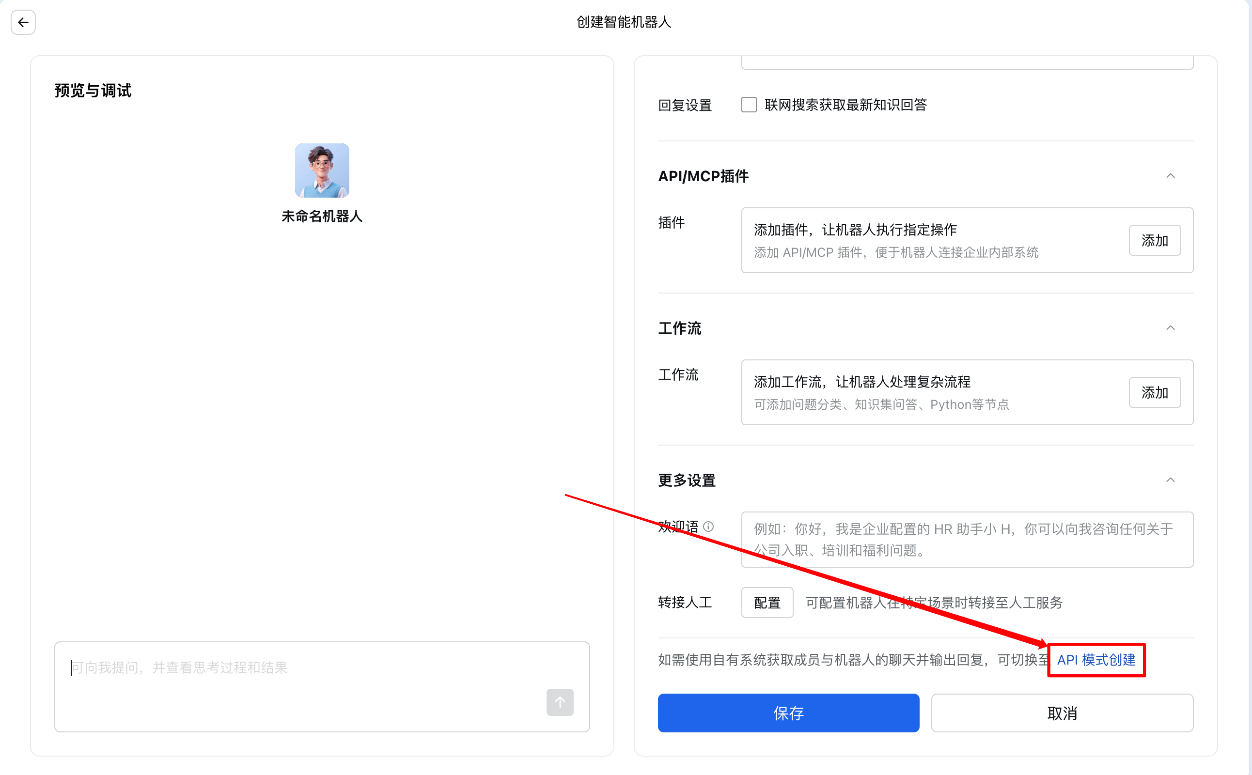Open the API 模式创建 link
This screenshot has width=1252, height=775.
pyautogui.click(x=1096, y=660)
